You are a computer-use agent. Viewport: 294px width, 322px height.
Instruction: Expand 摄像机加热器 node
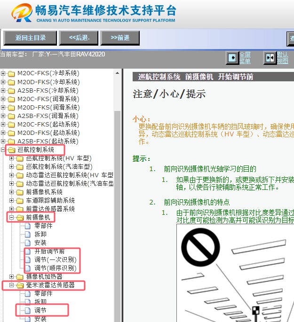click(x=11, y=276)
